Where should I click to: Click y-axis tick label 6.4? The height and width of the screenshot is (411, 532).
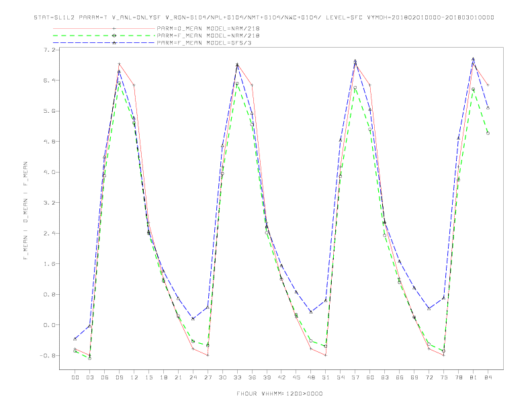[x=49, y=81]
